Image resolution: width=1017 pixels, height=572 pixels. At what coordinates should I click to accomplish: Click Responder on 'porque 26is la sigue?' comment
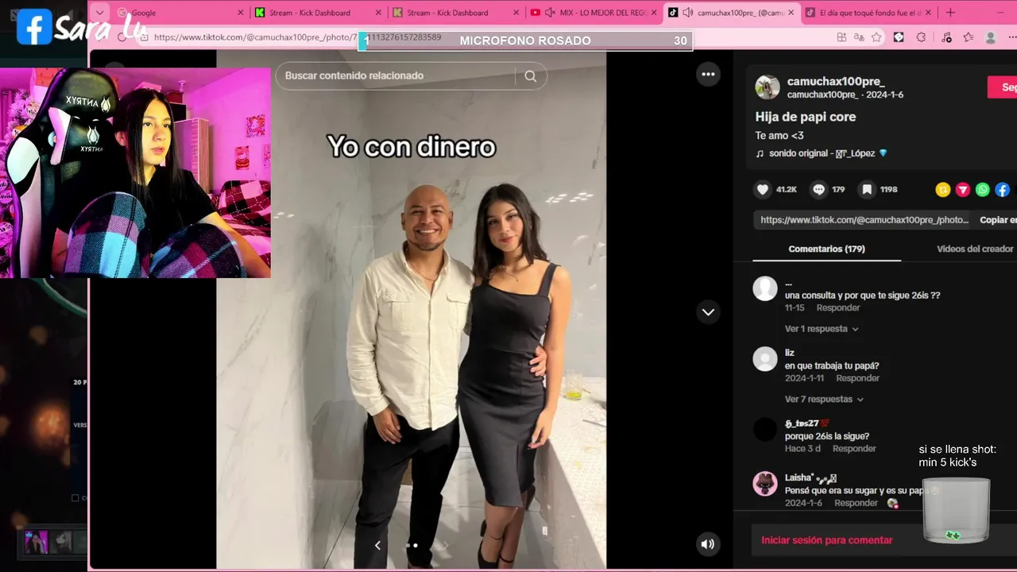[x=854, y=449]
